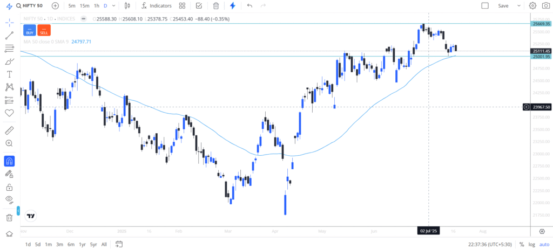Click the Save button
This screenshot has height=249, width=553.
pos(503,5)
